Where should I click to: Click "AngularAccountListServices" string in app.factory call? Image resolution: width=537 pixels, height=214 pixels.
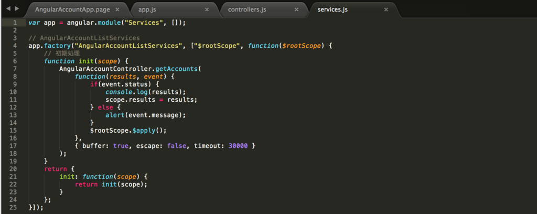point(128,46)
